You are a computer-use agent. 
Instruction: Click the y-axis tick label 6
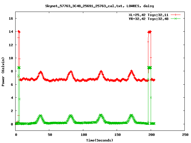(x=12, y=85)
